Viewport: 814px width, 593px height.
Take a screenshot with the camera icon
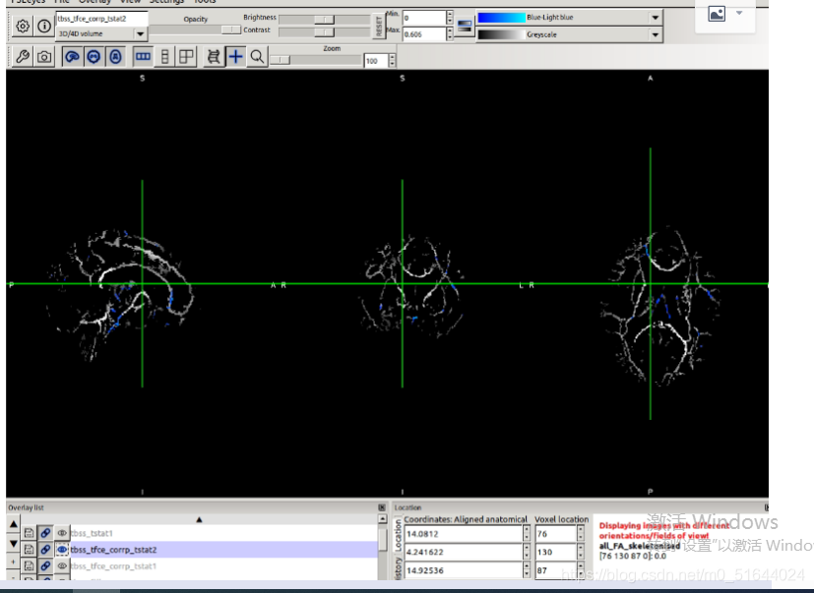(44, 57)
